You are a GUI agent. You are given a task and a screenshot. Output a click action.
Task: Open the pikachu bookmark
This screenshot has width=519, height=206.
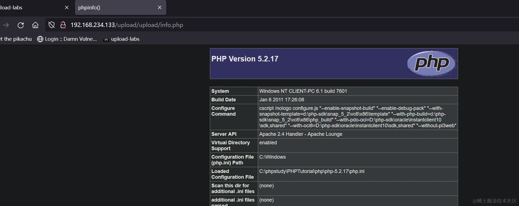16,39
